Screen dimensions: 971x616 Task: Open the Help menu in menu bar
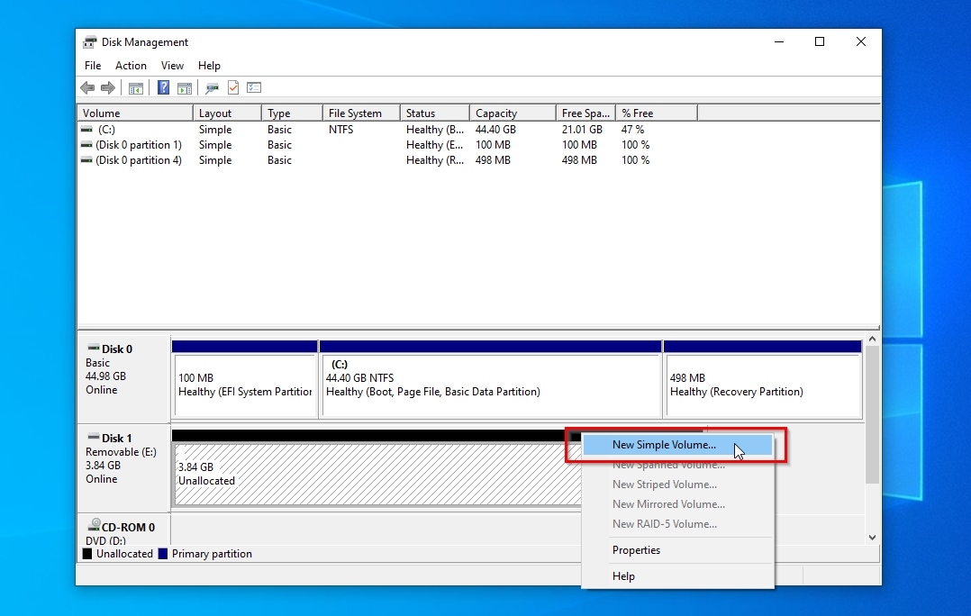point(209,66)
